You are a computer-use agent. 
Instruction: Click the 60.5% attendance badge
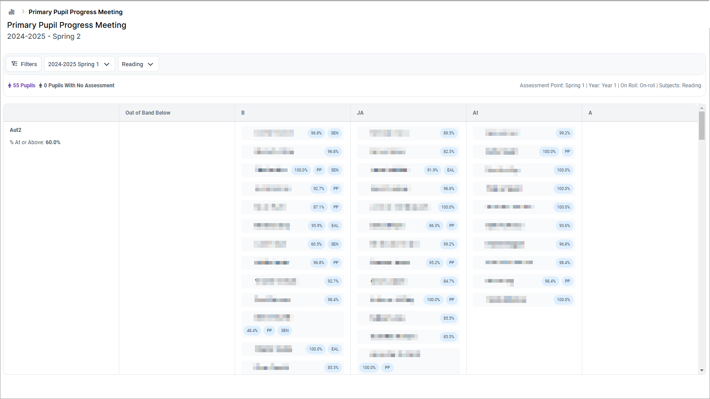(316, 244)
